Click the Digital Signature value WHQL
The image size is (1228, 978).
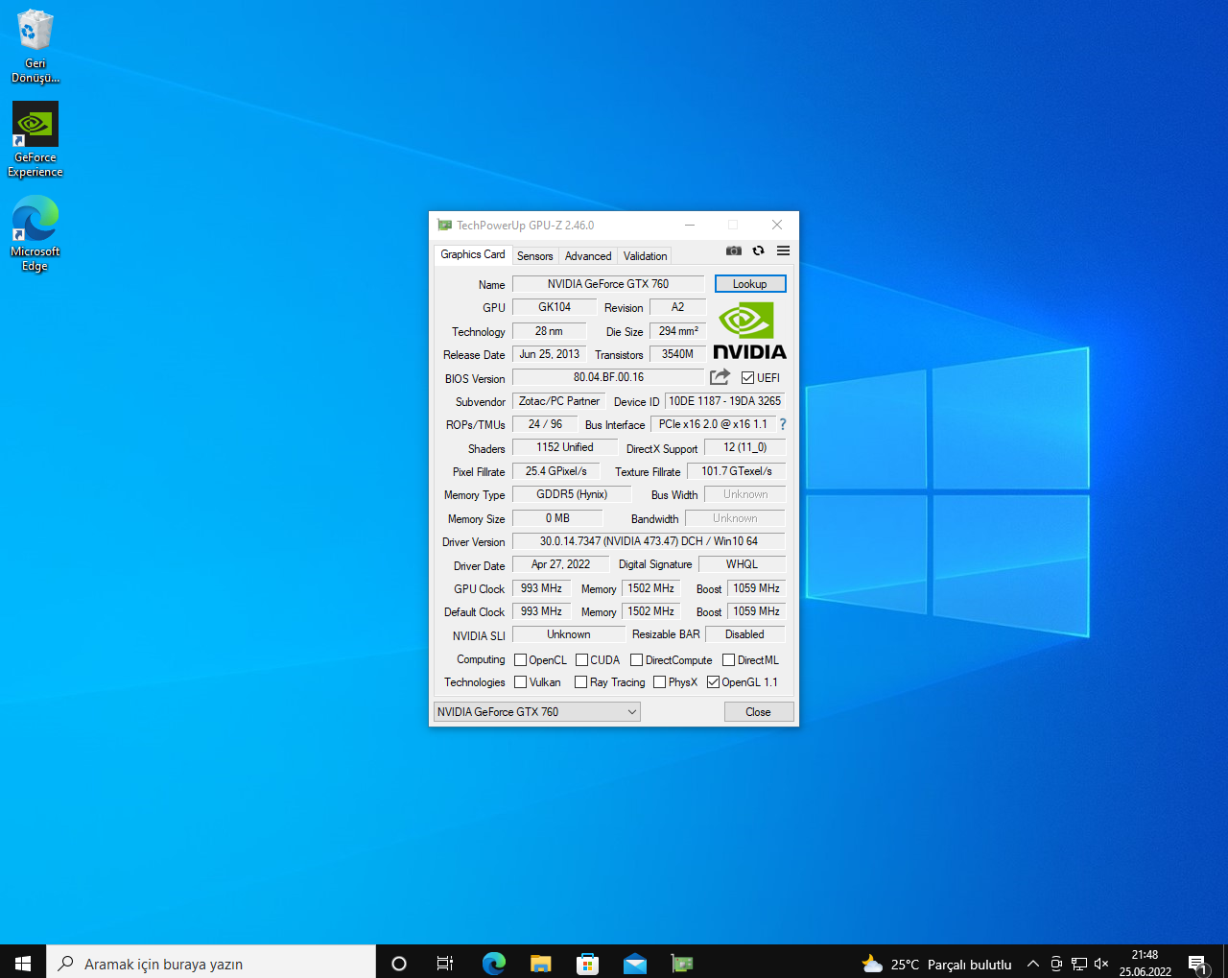click(x=742, y=564)
